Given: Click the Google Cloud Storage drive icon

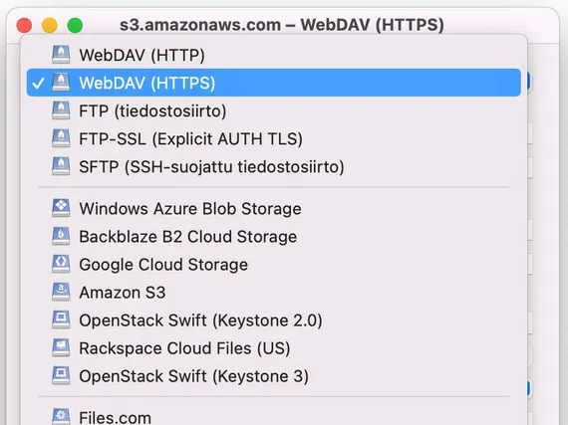Looking at the screenshot, I should click(x=61, y=264).
